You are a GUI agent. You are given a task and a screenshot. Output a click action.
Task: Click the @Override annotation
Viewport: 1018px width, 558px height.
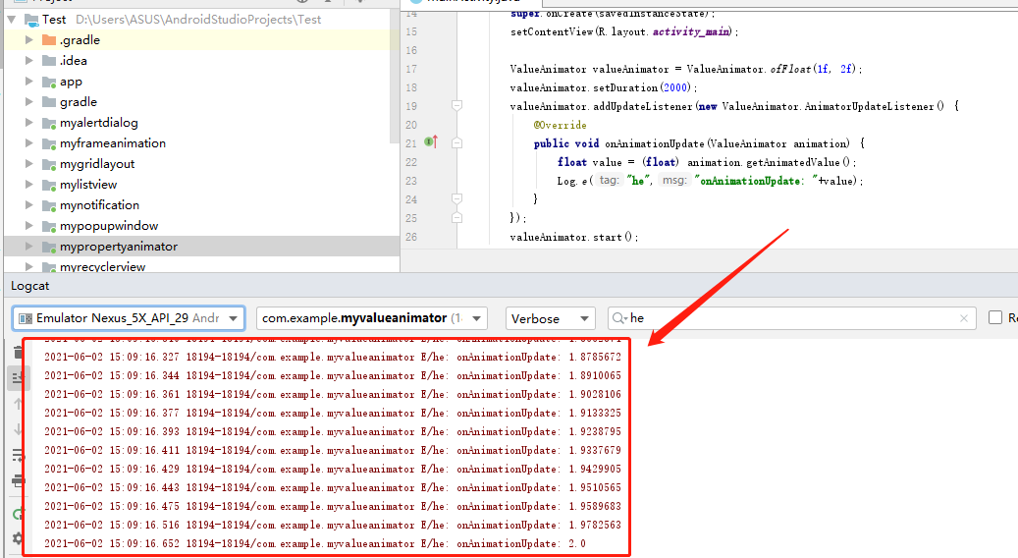[560, 125]
